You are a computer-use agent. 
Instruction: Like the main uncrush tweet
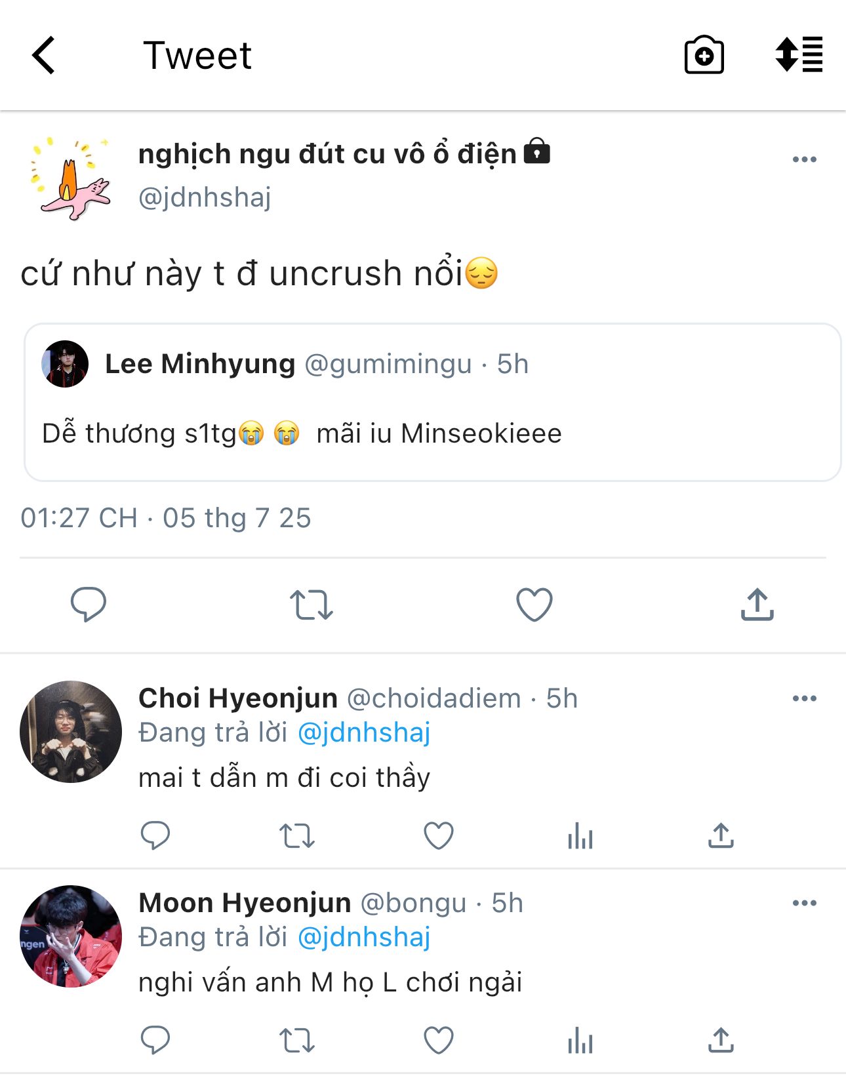pyautogui.click(x=534, y=604)
